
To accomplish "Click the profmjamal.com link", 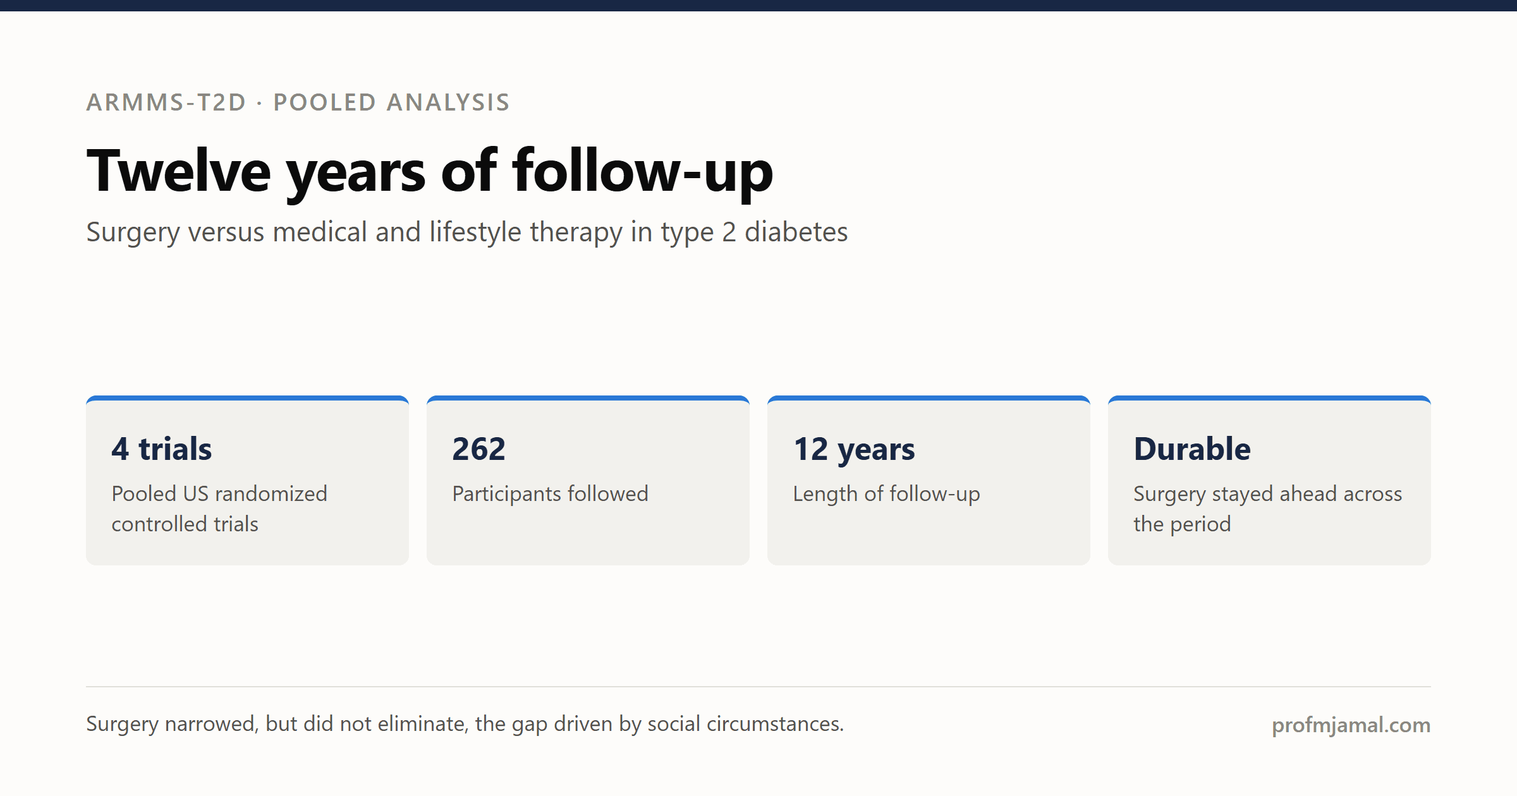I will tap(1351, 725).
